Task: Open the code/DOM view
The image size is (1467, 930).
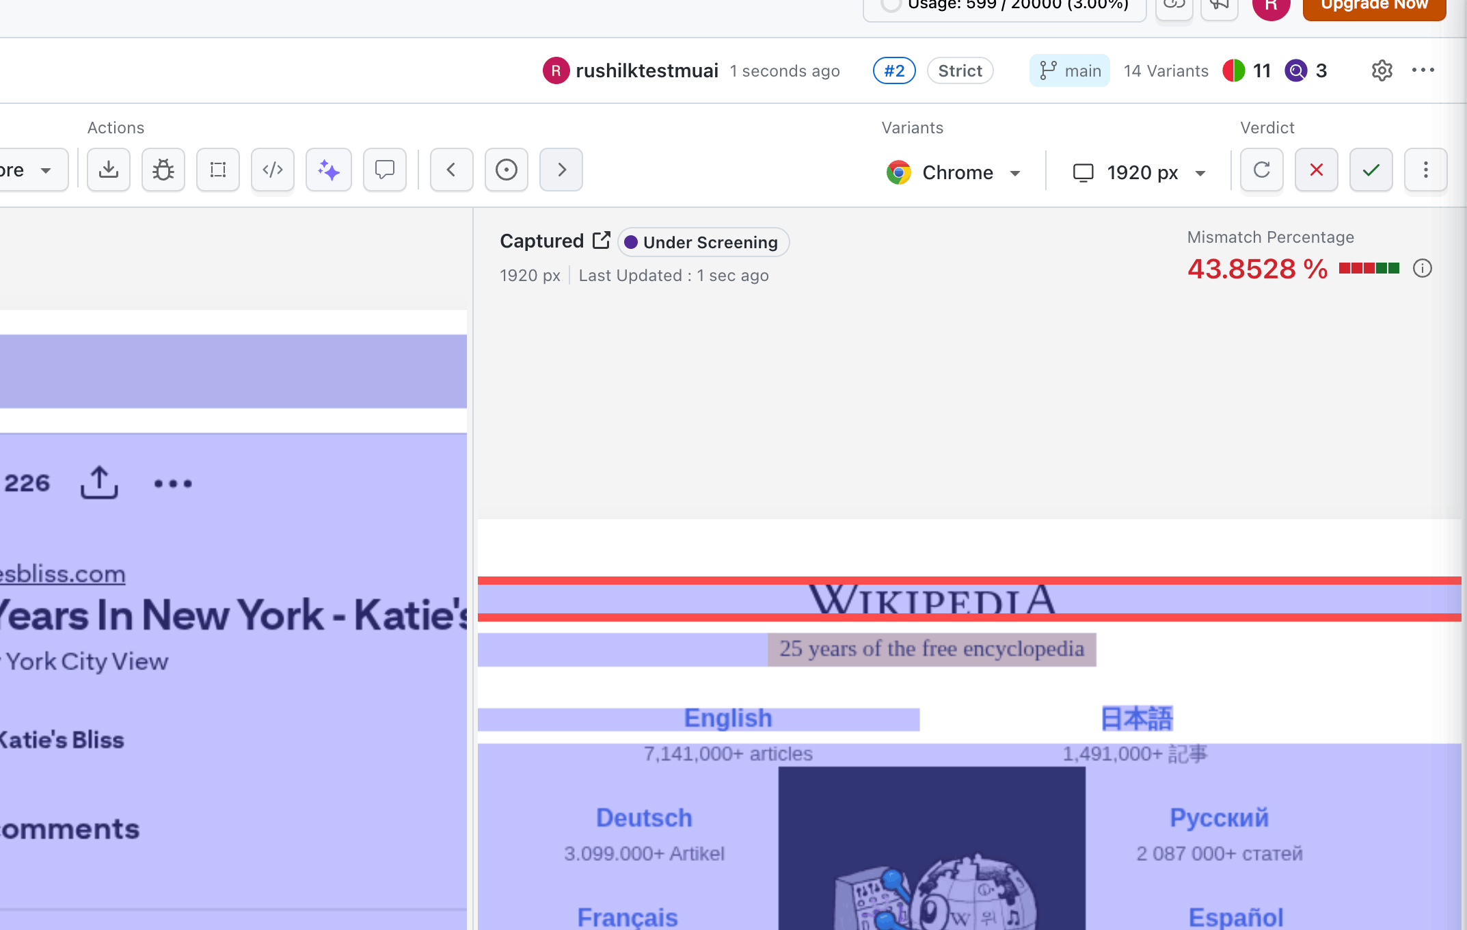Action: point(273,170)
